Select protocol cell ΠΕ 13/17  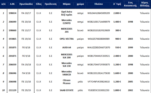point(26,30)
